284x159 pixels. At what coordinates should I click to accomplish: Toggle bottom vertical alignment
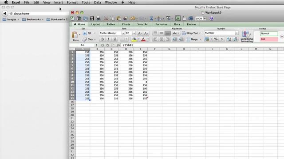click(168, 33)
